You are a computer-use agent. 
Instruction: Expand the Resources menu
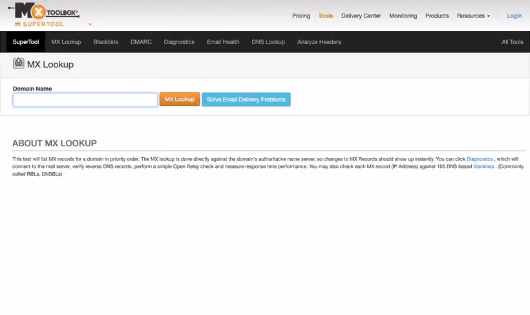[x=473, y=16]
